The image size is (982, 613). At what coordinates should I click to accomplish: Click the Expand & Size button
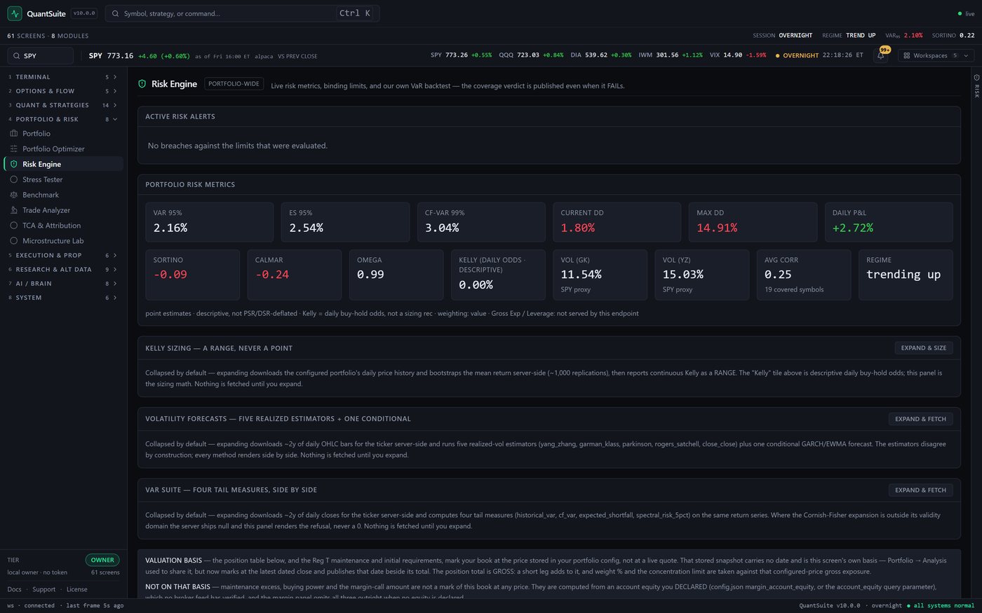point(923,347)
